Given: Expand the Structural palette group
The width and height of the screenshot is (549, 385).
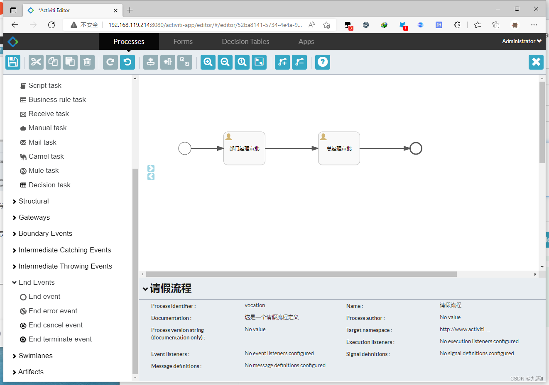Looking at the screenshot, I should click(x=31, y=201).
